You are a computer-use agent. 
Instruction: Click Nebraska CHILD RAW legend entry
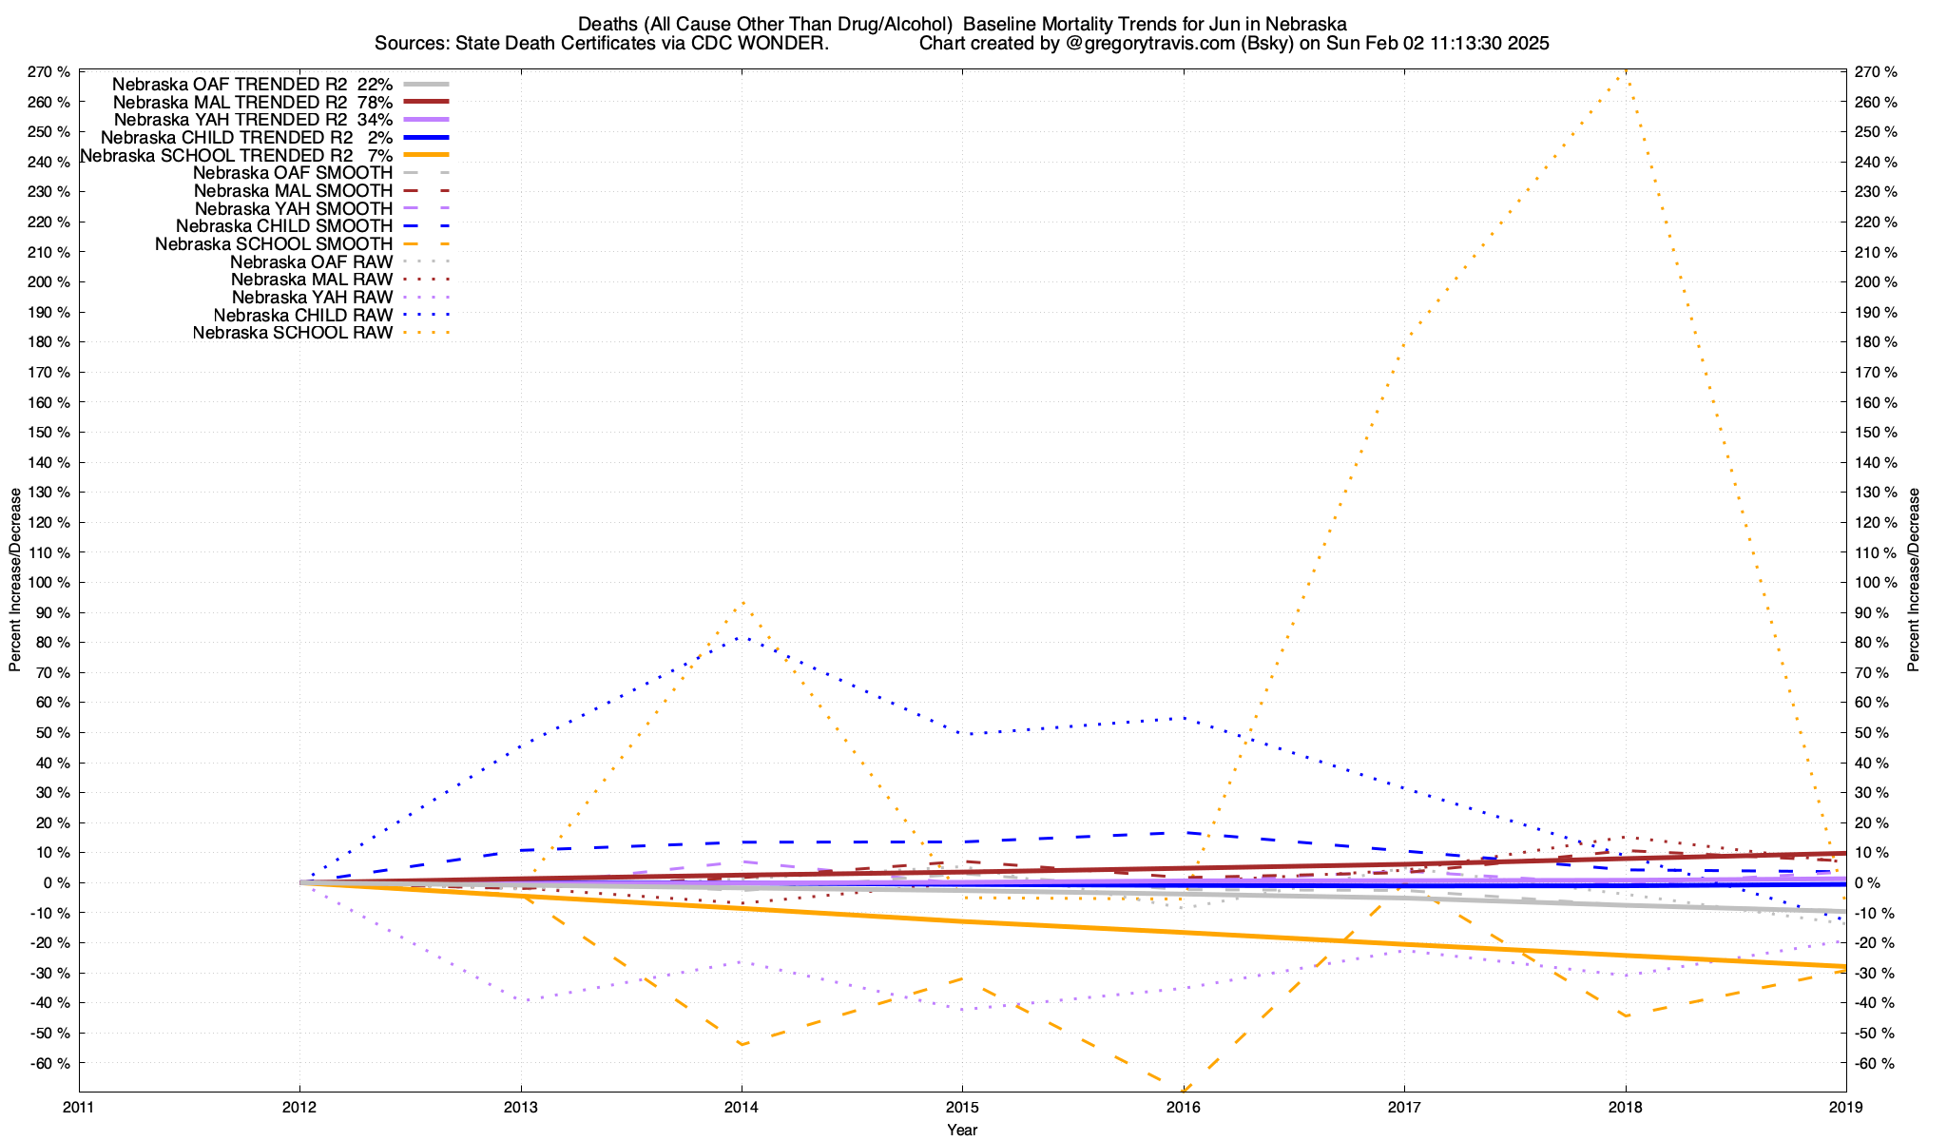coord(302,316)
